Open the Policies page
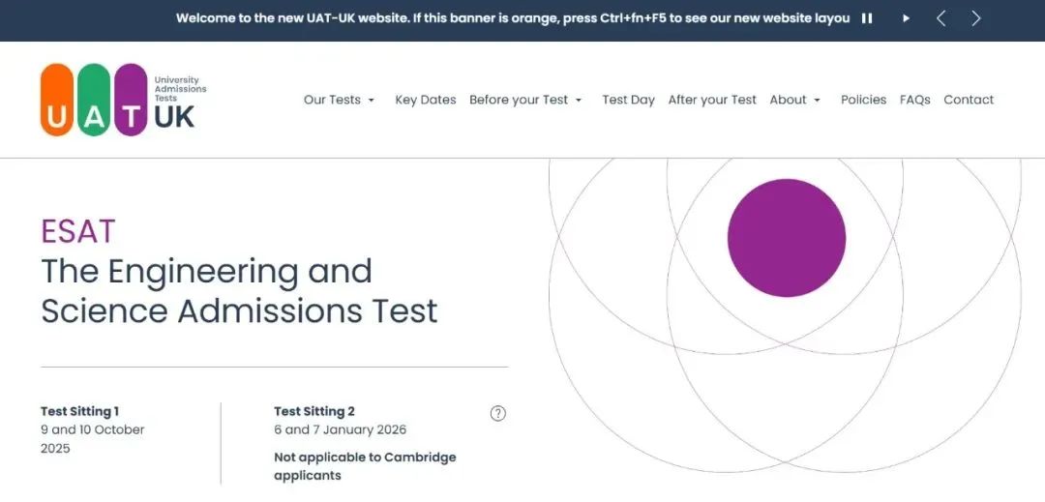This screenshot has width=1045, height=502. coord(863,100)
